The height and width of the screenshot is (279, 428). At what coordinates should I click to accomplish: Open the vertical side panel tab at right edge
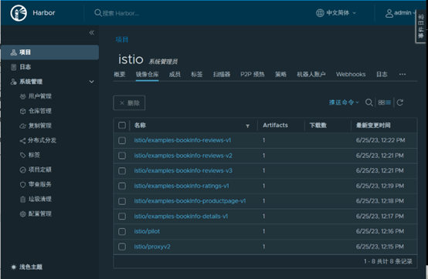tap(420, 26)
